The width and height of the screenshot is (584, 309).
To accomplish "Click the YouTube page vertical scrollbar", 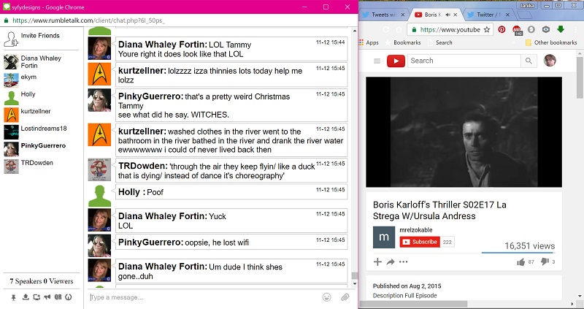I will [580, 78].
